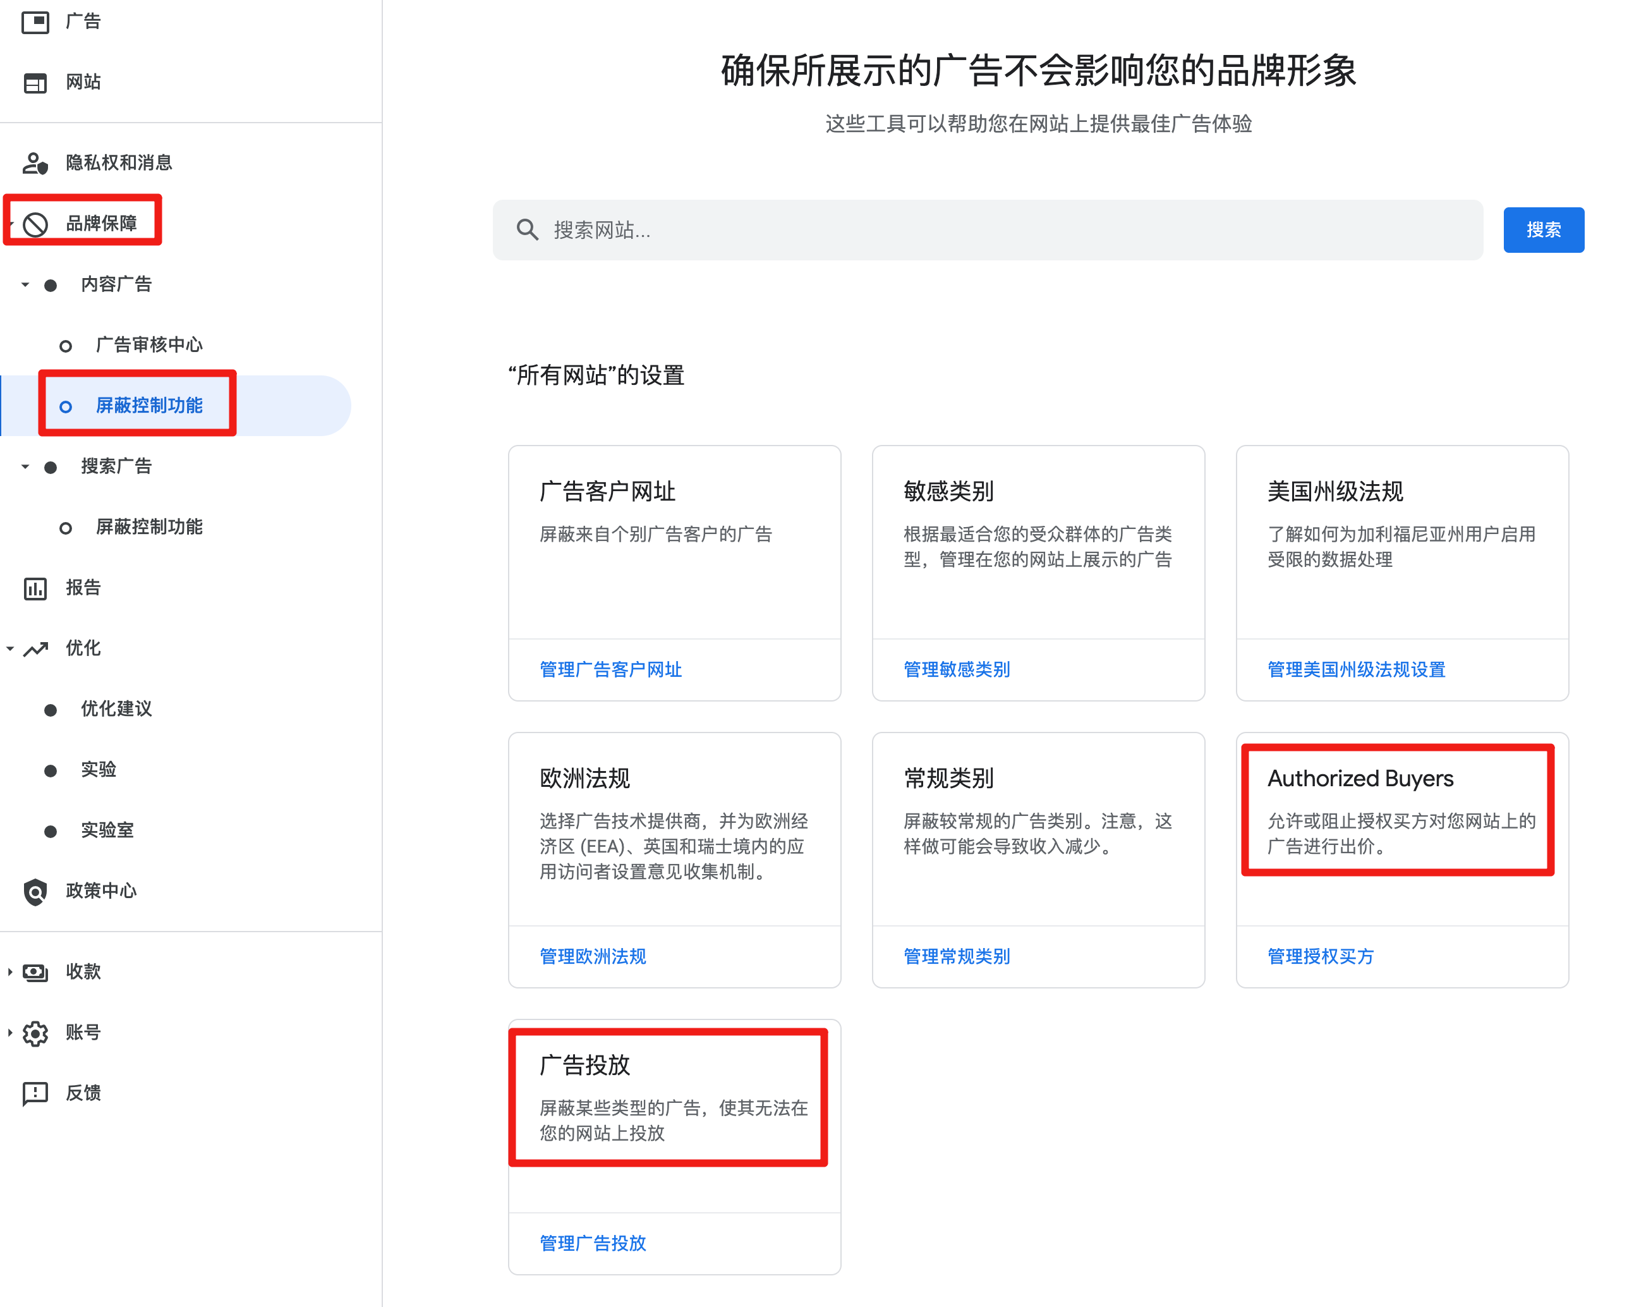Viewport: 1634px width, 1307px height.
Task: Click the Policy center (政策中心) shield icon
Action: 35,892
